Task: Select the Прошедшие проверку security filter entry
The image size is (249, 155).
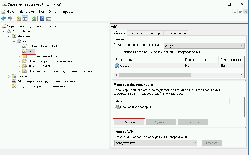Action: [x=136, y=107]
